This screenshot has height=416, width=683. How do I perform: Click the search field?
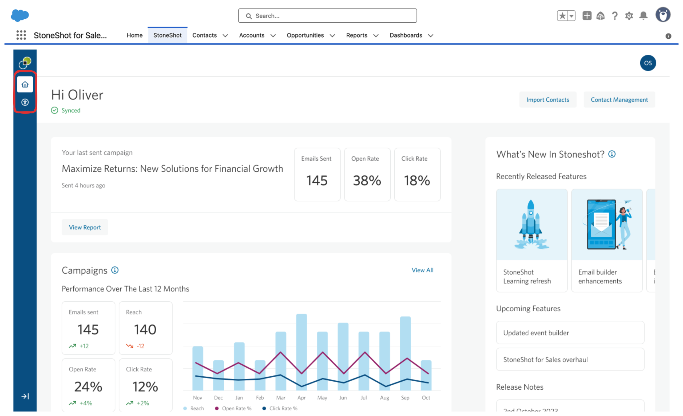[327, 16]
